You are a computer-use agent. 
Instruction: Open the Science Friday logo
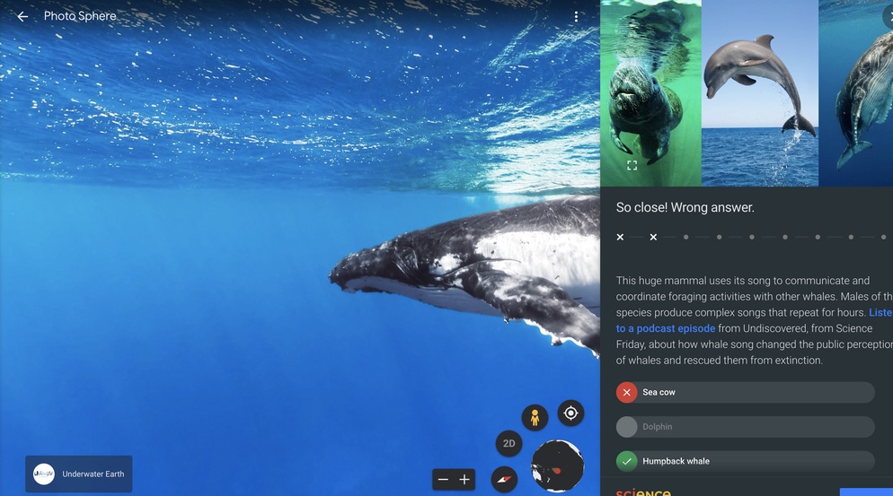[x=643, y=492]
